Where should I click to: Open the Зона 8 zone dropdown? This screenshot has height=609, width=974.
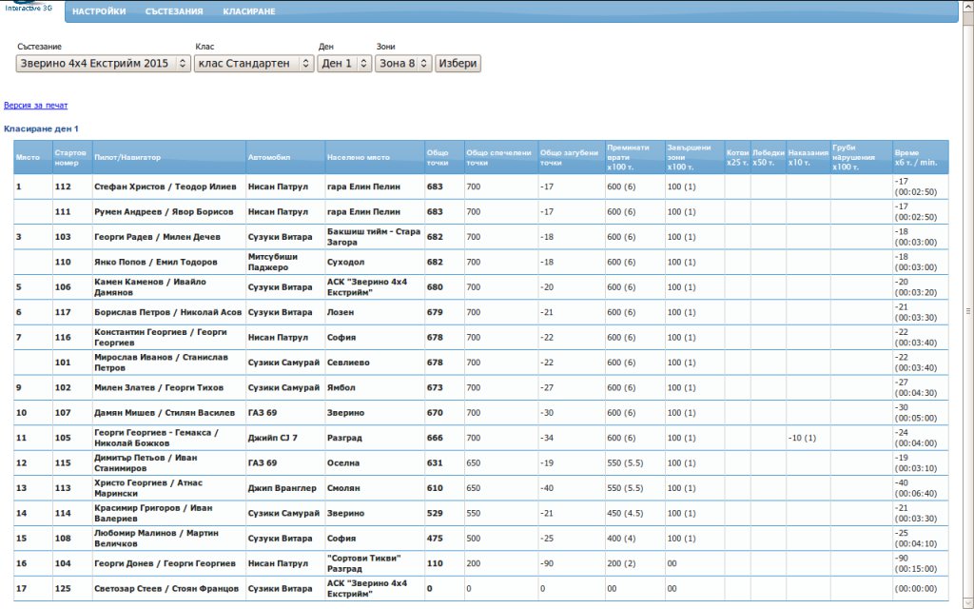[403, 64]
